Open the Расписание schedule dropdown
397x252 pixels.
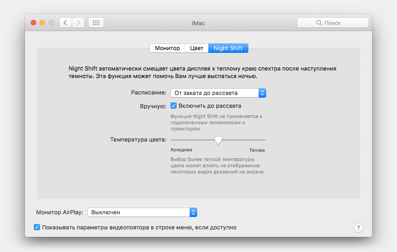(x=218, y=93)
